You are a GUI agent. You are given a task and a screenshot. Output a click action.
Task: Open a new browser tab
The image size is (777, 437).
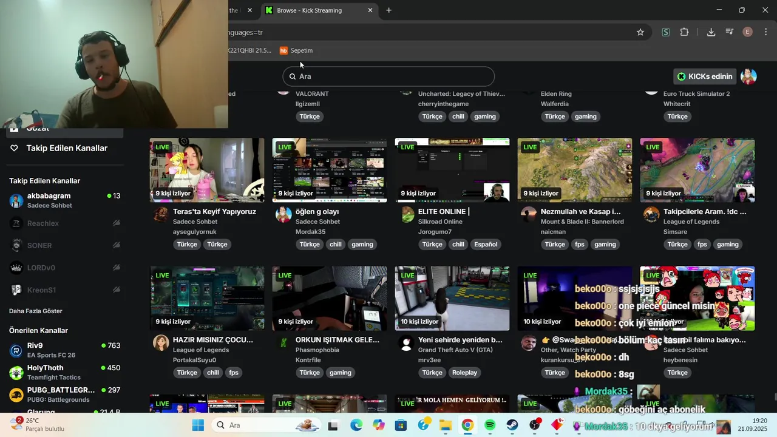point(388,10)
